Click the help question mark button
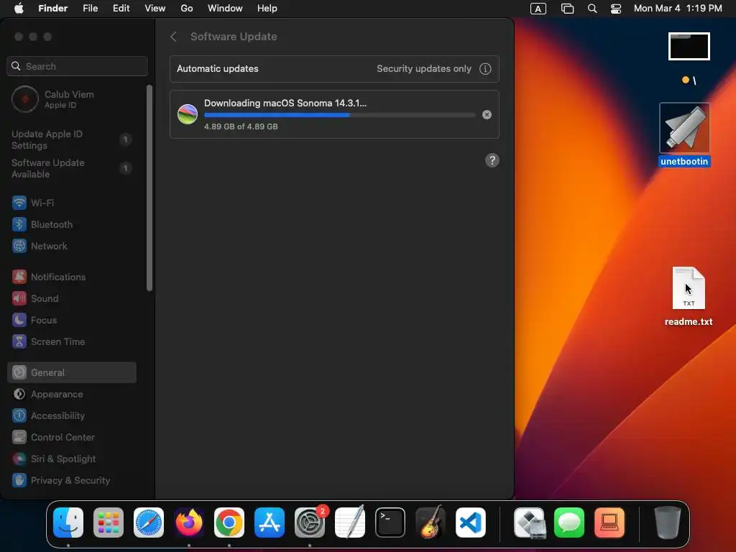This screenshot has width=736, height=552. pyautogui.click(x=492, y=160)
